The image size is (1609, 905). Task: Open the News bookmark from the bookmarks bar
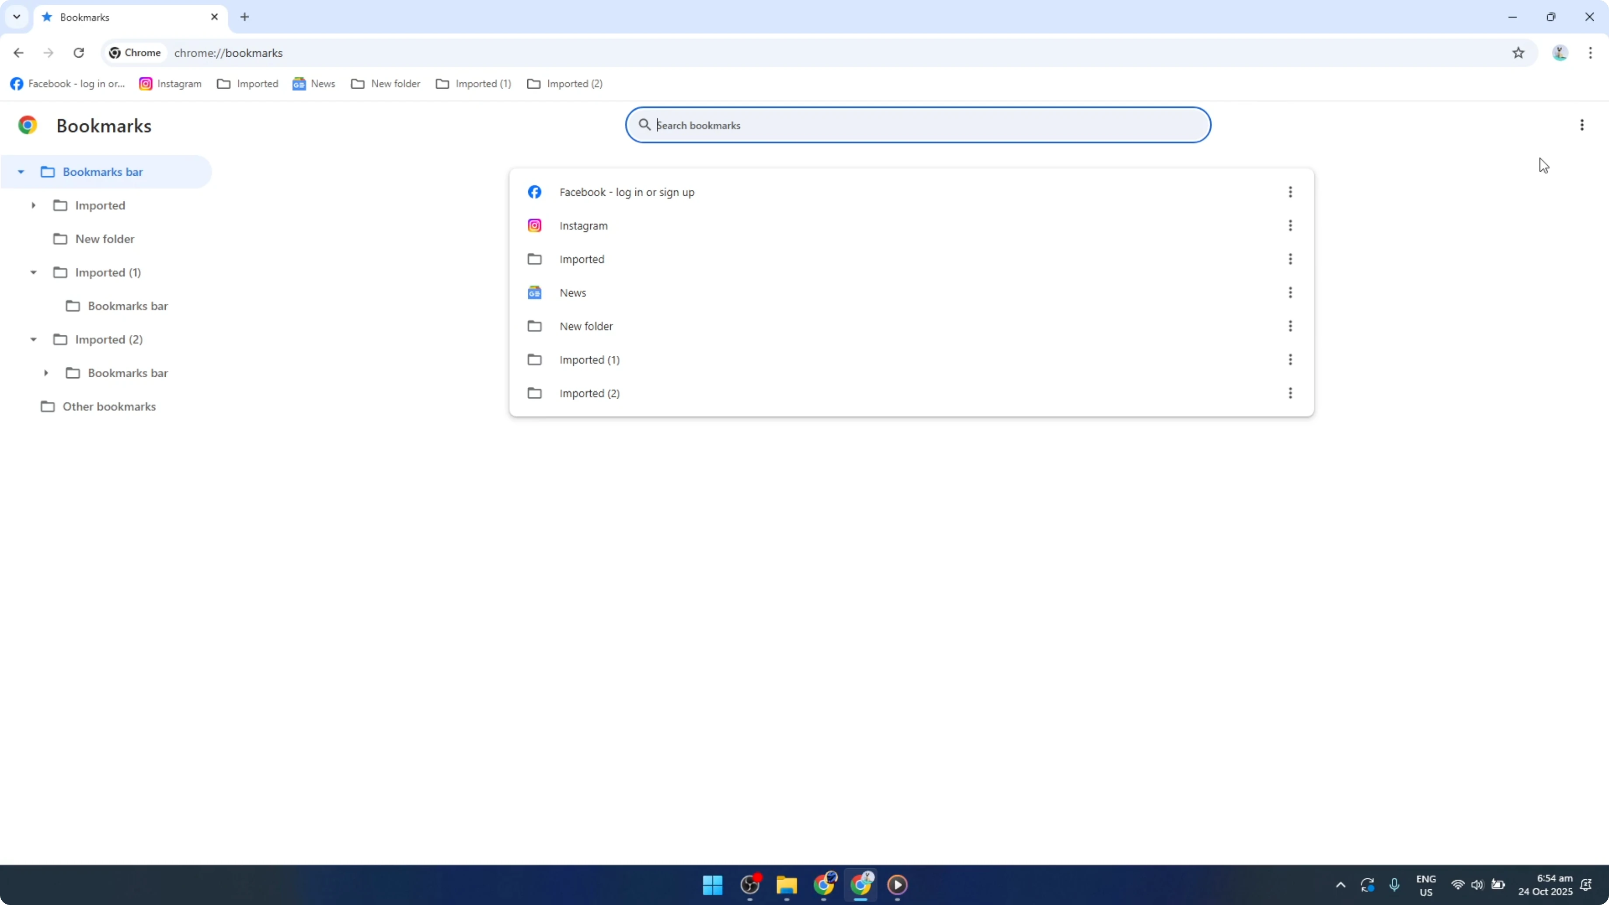pos(313,83)
